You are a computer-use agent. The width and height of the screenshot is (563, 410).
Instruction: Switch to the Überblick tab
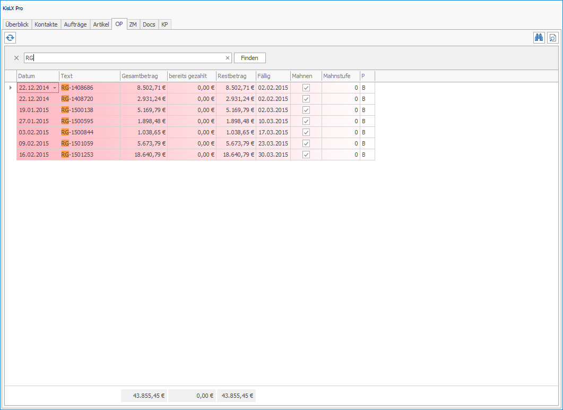point(17,24)
